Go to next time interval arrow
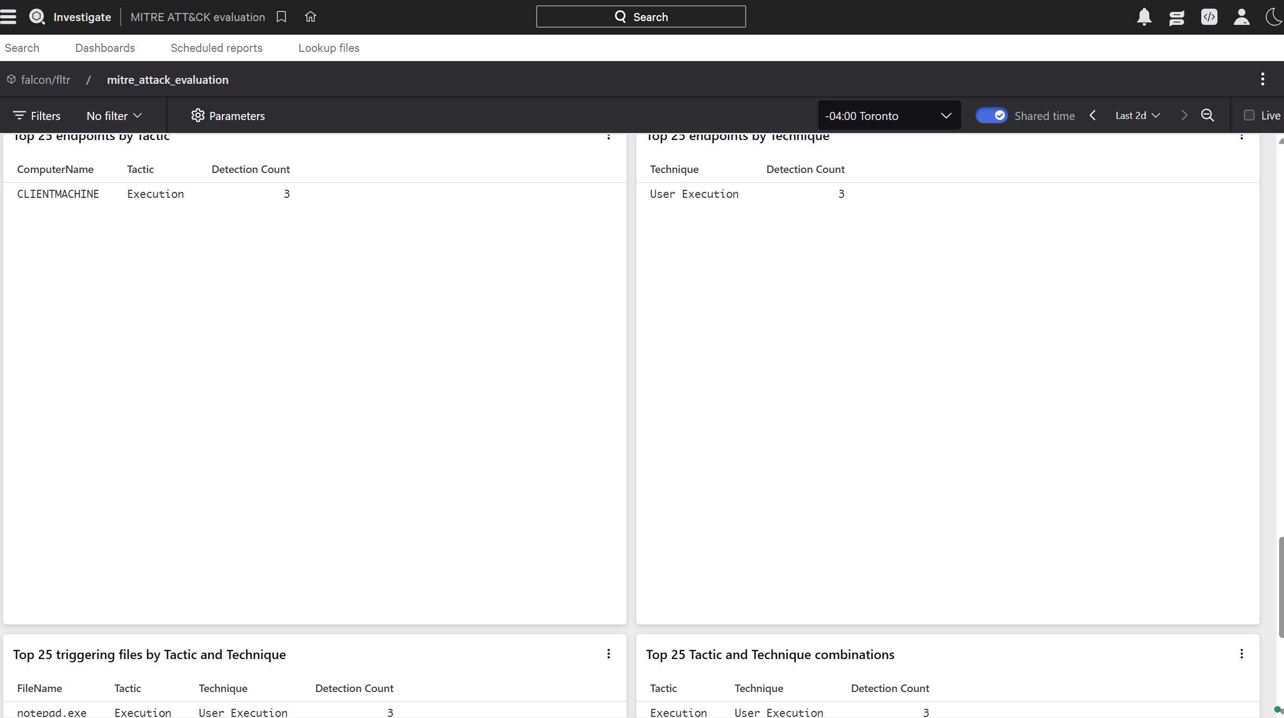Screen dimensions: 1284x718 click(x=1184, y=115)
